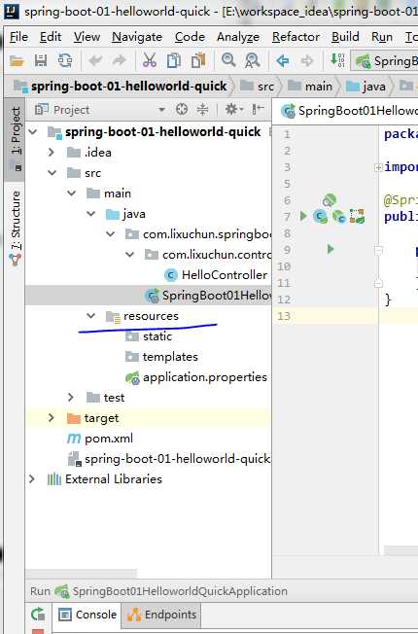418x634 pixels.
Task: Select the static folder
Action: [x=149, y=336]
